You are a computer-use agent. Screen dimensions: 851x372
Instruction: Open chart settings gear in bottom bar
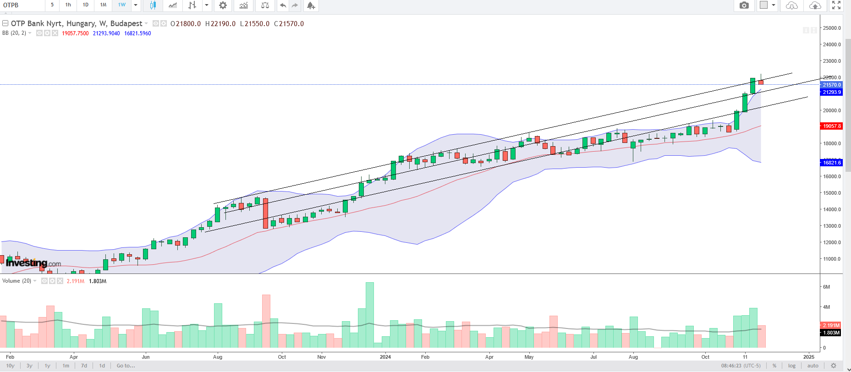(x=834, y=366)
